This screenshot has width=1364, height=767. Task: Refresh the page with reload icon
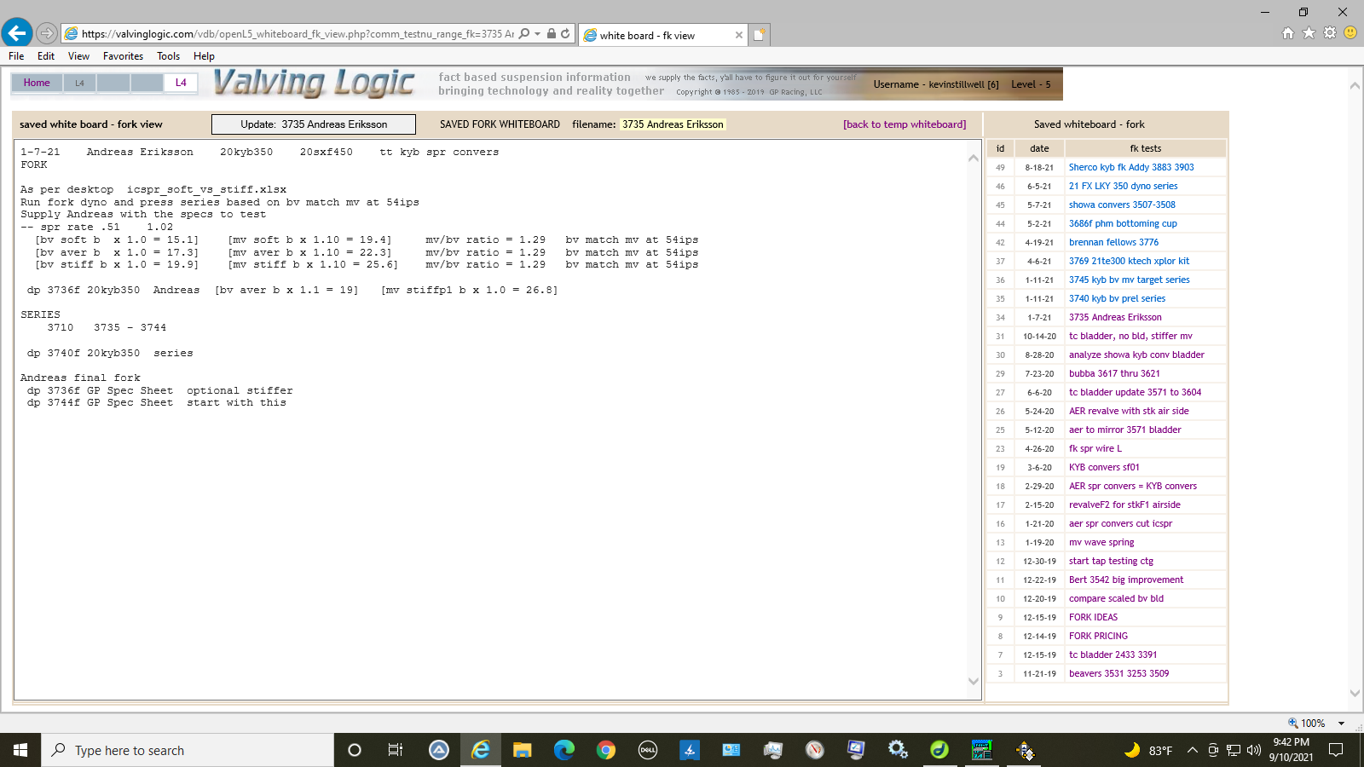click(565, 34)
